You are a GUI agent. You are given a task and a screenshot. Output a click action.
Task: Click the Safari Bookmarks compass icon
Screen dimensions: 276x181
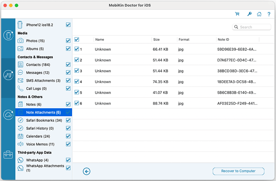(x=21, y=120)
